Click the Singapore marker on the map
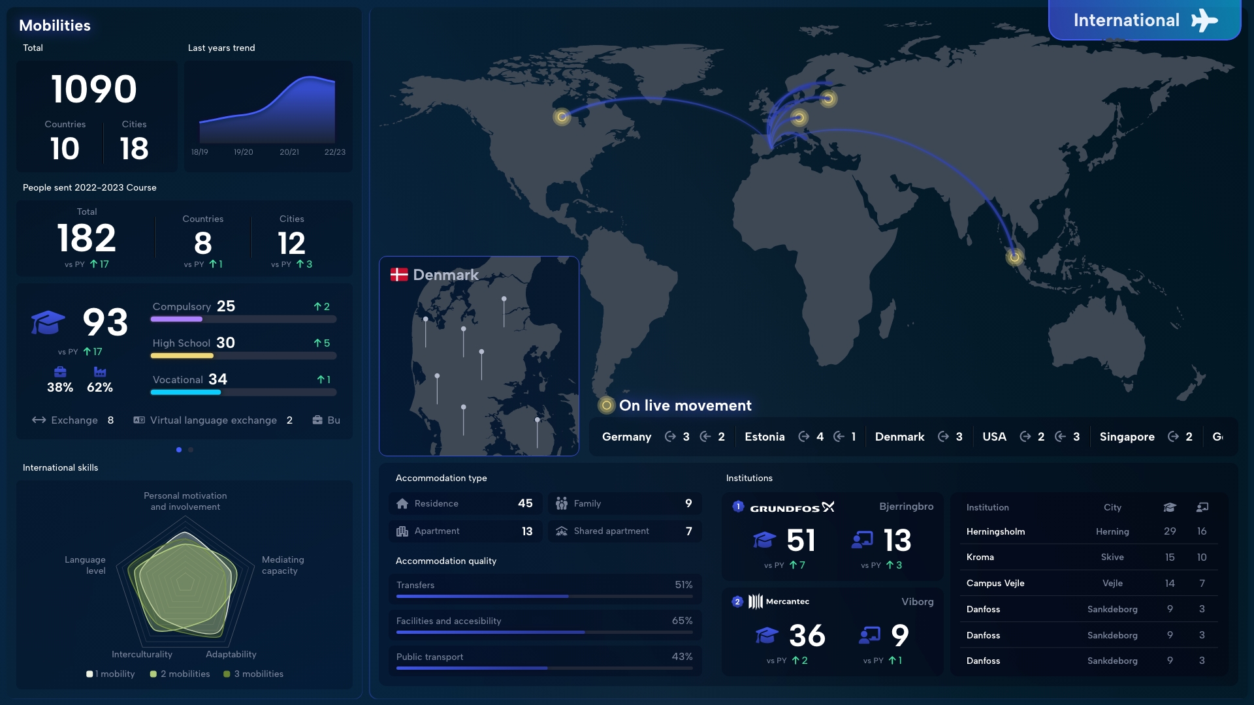This screenshot has height=705, width=1254. [x=1014, y=257]
